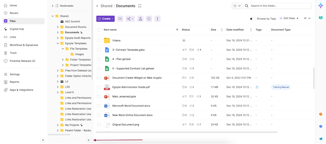This screenshot has height=144, width=326.
Task: Click the upload icon beside Create
Action: pyautogui.click(x=120, y=19)
